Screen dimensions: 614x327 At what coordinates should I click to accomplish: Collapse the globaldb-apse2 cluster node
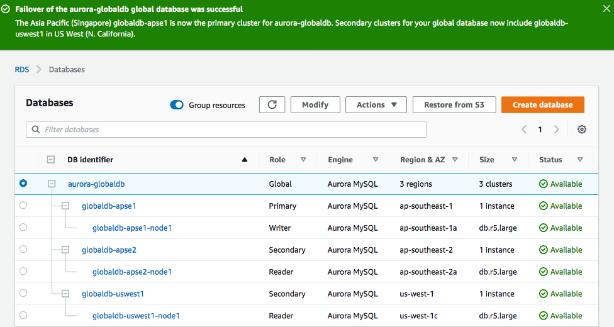tap(65, 250)
